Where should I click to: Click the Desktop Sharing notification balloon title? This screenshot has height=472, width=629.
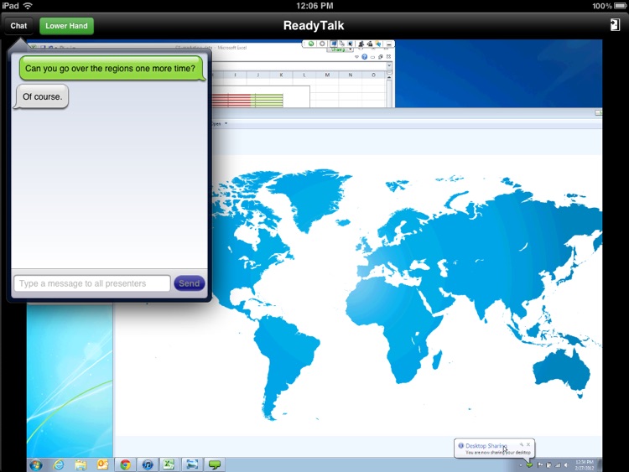[486, 445]
